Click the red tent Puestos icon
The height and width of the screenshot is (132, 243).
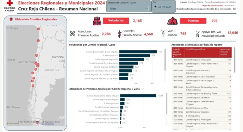(x=172, y=21)
